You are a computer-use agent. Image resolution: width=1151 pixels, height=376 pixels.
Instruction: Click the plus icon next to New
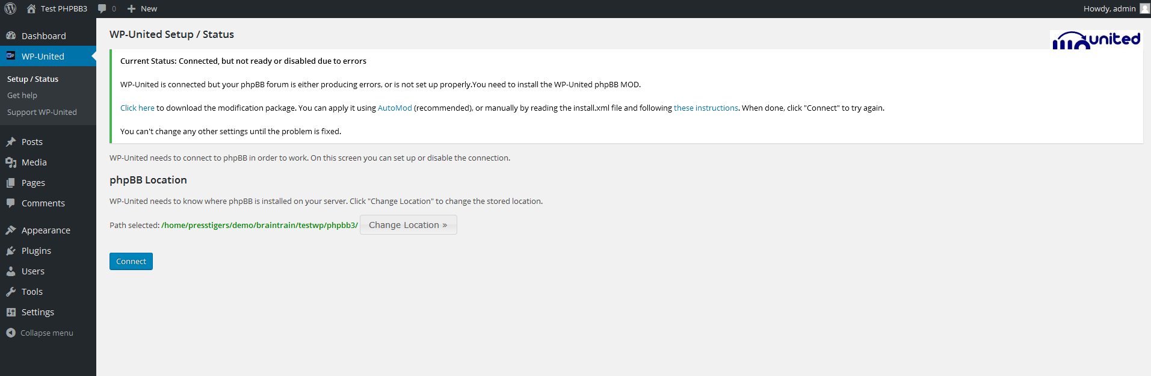pos(131,9)
